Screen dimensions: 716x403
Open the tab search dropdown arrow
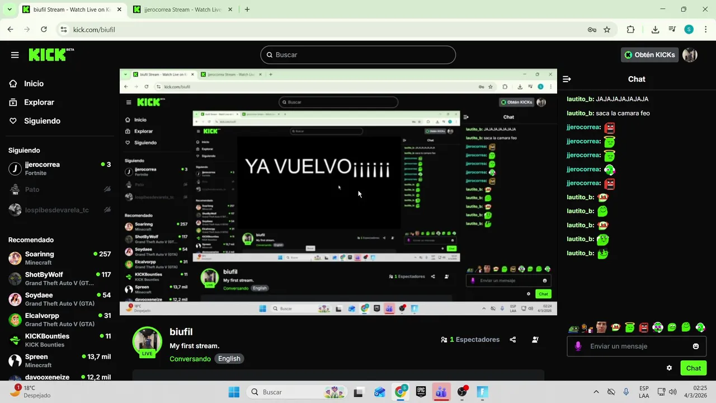[x=10, y=10]
